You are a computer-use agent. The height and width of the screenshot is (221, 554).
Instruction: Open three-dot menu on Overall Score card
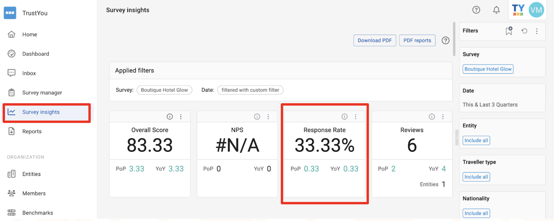pos(181,117)
